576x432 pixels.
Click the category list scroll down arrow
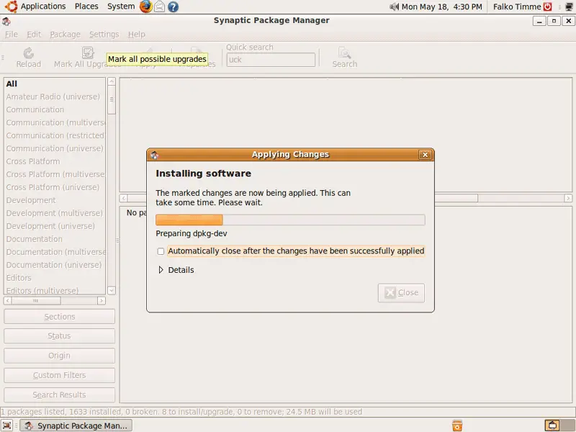tap(112, 291)
